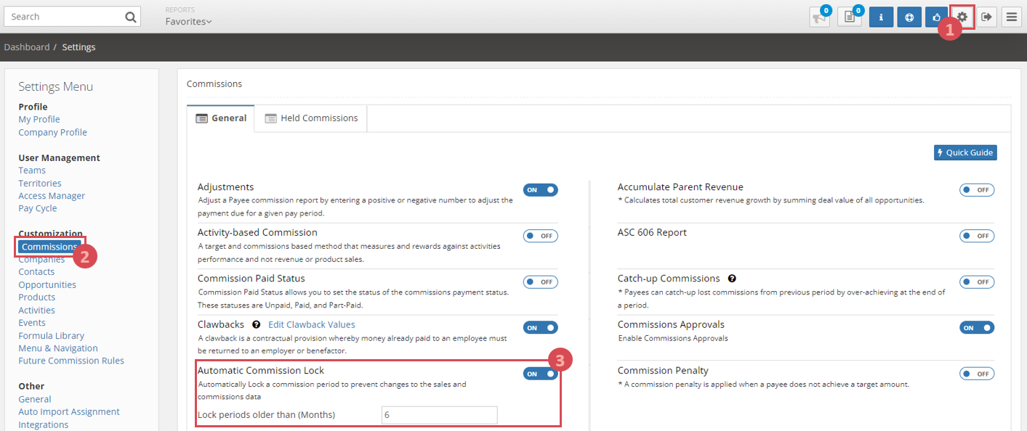Click the thumbs-up icon button
Screen dimensions: 1027x431
[936, 17]
